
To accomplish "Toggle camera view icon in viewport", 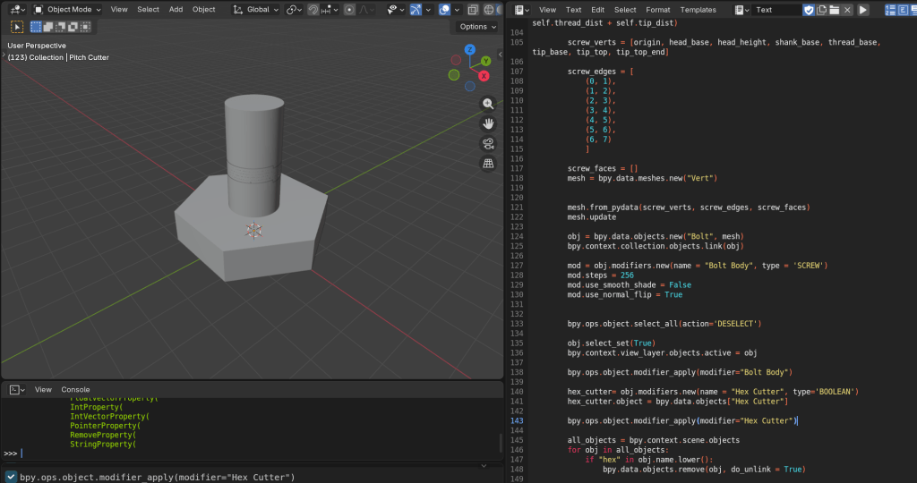I will click(488, 143).
